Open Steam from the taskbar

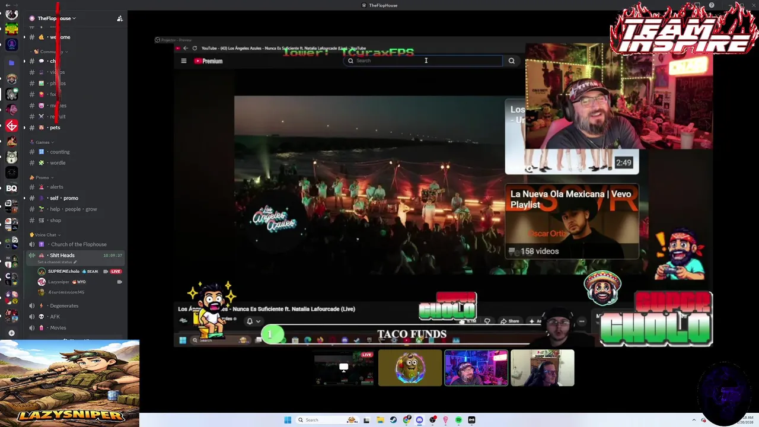point(393,420)
